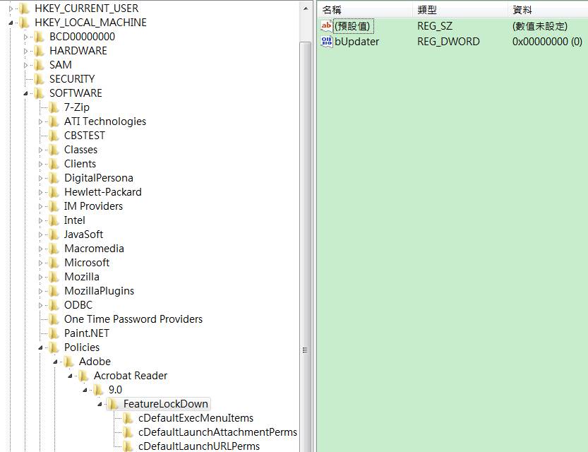Expand the BCD00000000 node

[x=25, y=37]
